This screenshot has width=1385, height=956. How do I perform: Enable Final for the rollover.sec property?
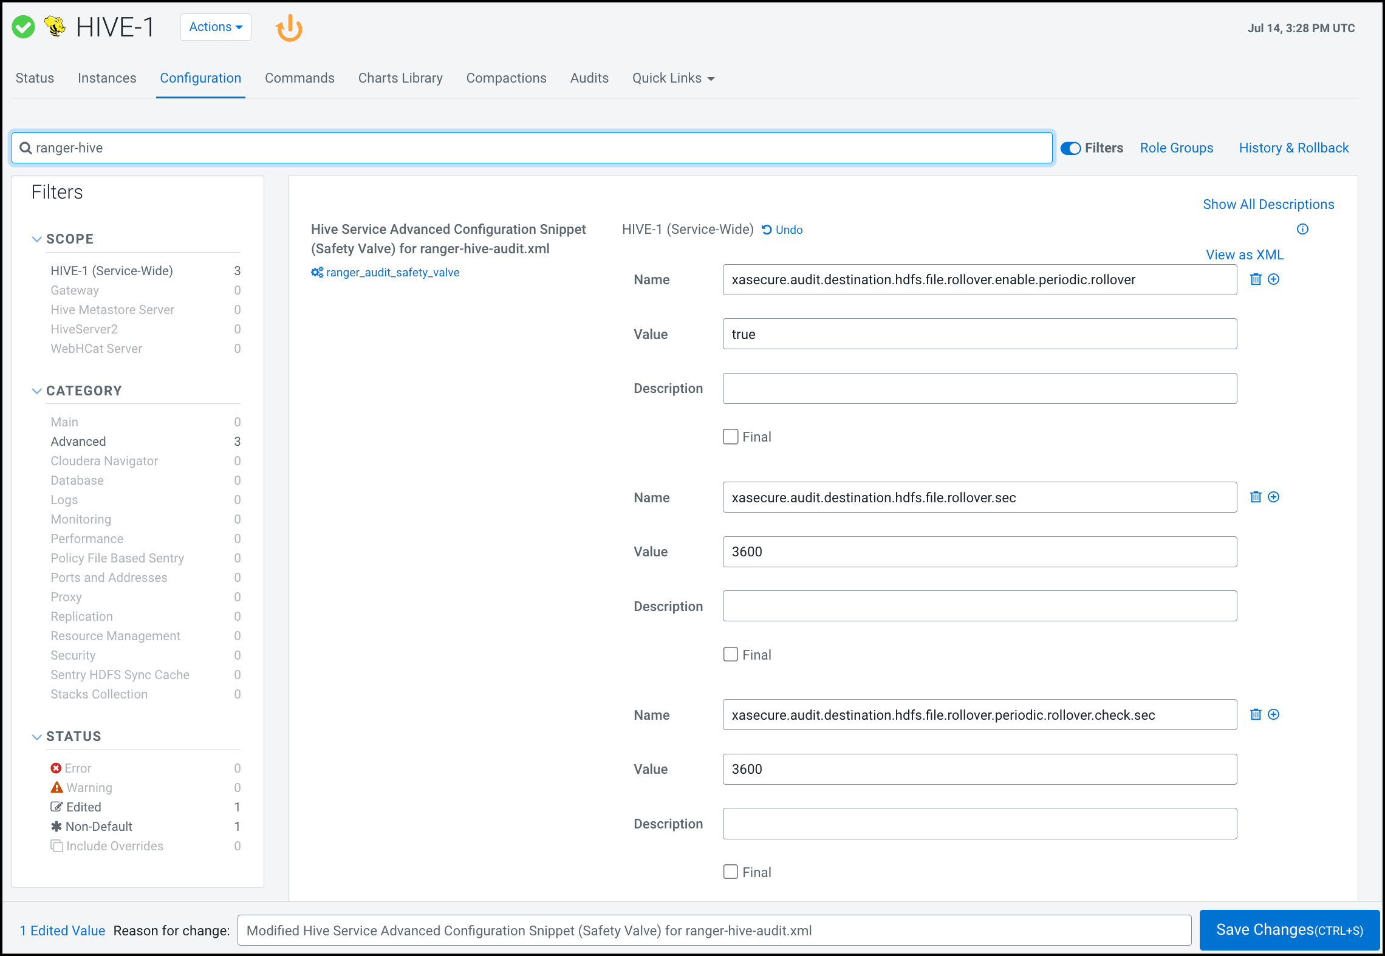(x=731, y=654)
